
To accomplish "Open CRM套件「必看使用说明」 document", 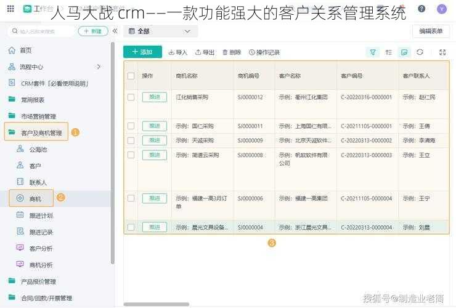I will pos(54,84).
